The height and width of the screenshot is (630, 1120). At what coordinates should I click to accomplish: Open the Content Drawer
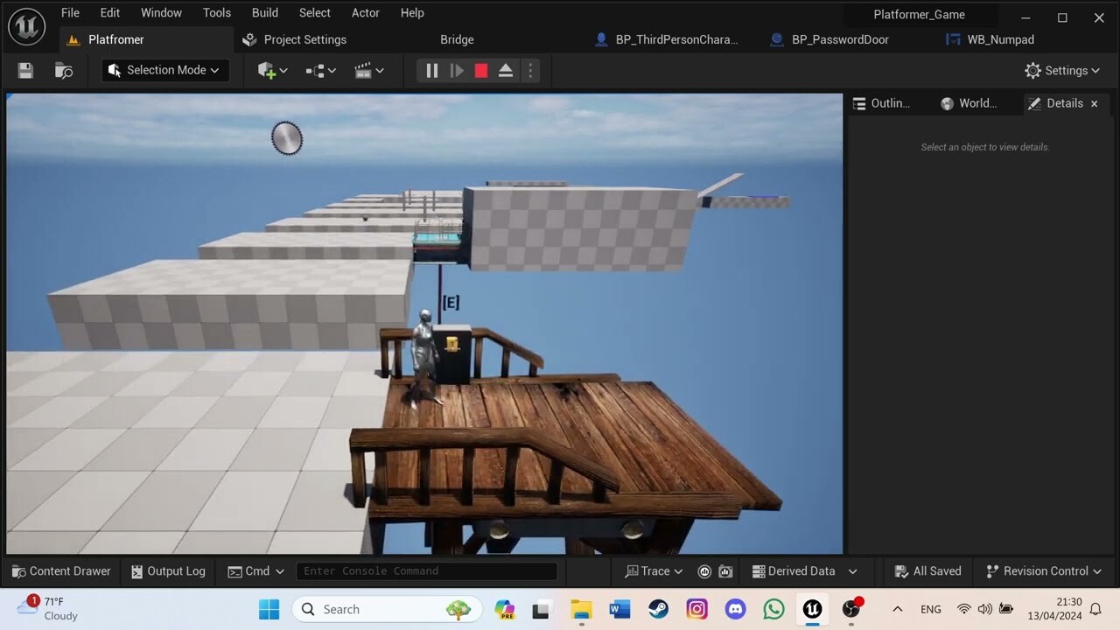61,570
